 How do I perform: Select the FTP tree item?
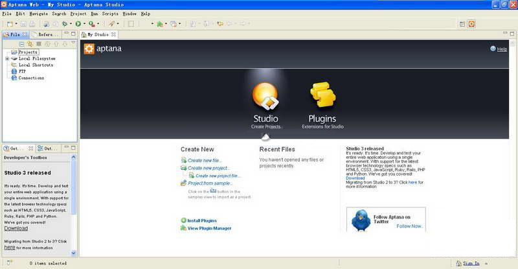pyautogui.click(x=22, y=71)
